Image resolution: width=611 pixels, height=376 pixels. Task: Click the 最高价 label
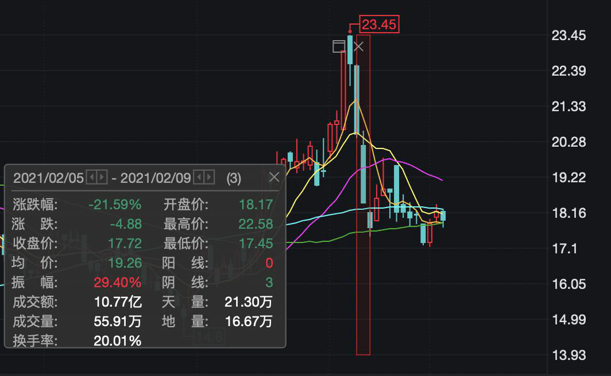186,224
